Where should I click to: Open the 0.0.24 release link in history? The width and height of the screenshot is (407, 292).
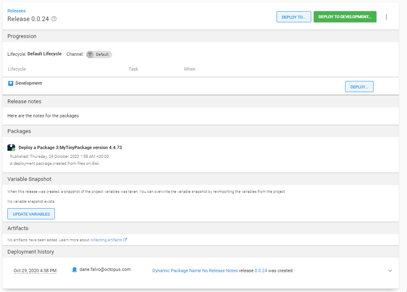point(261,271)
